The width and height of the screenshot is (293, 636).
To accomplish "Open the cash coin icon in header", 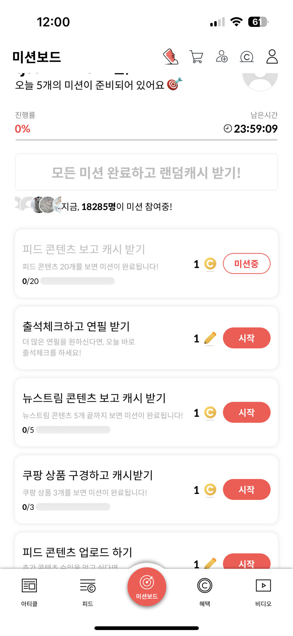I will (247, 57).
